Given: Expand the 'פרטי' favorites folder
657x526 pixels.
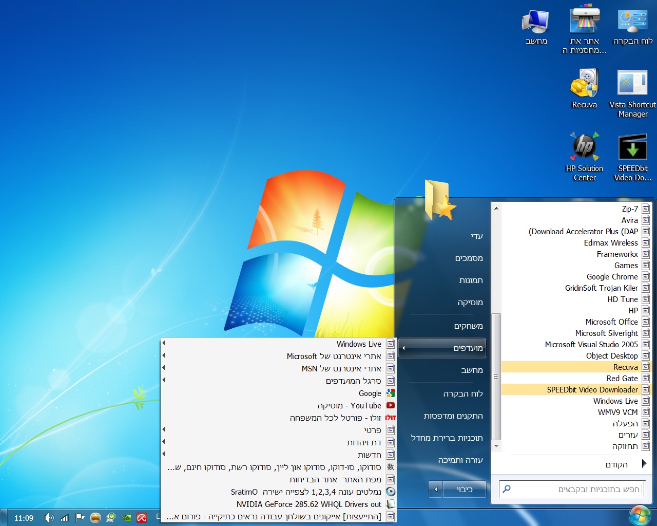Looking at the screenshot, I should [x=278, y=430].
